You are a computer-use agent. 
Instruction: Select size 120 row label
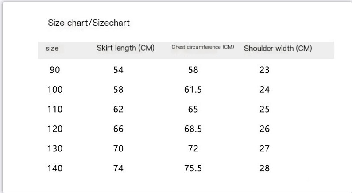click(55, 129)
